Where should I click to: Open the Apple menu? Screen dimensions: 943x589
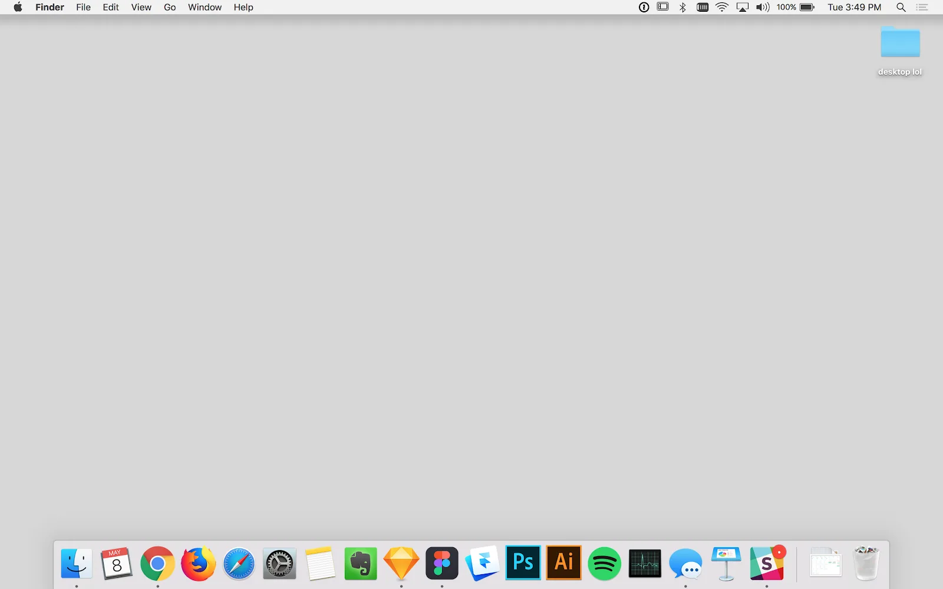(x=18, y=7)
